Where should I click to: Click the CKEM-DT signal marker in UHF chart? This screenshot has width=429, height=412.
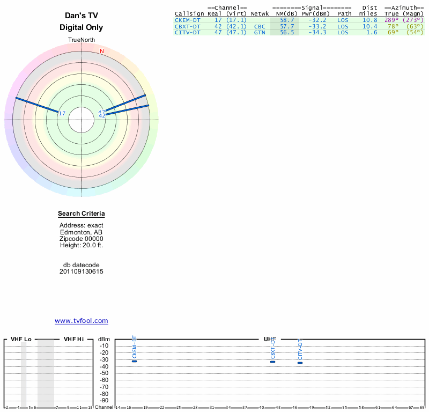135,361
